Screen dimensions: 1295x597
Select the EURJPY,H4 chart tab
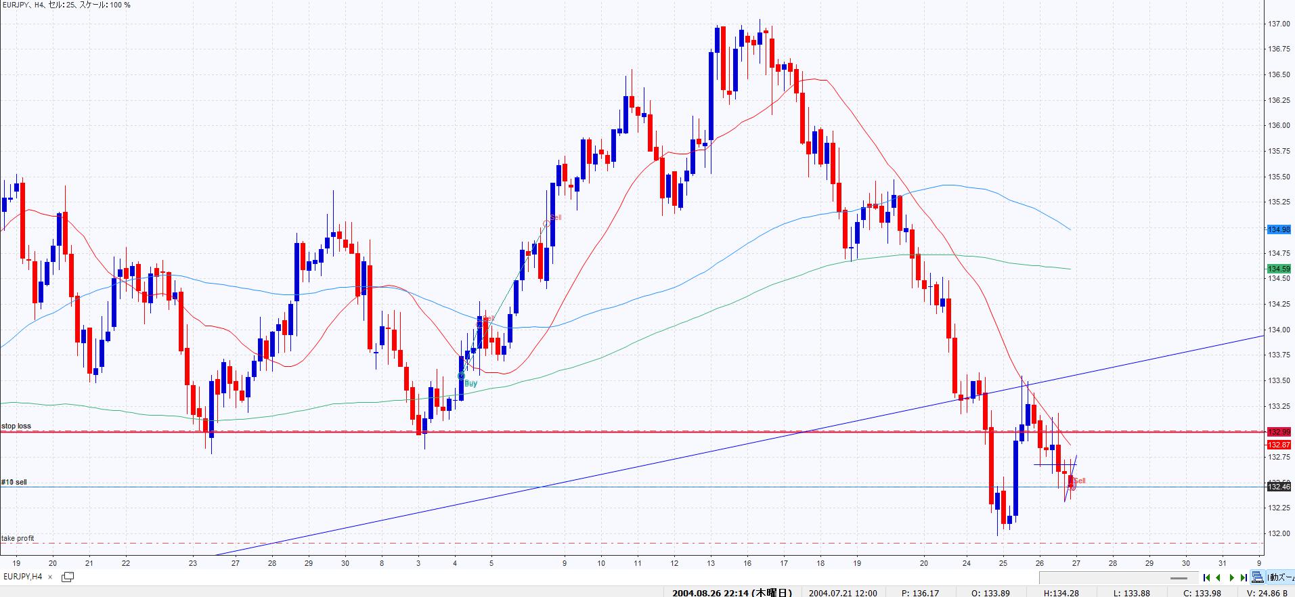pos(22,577)
